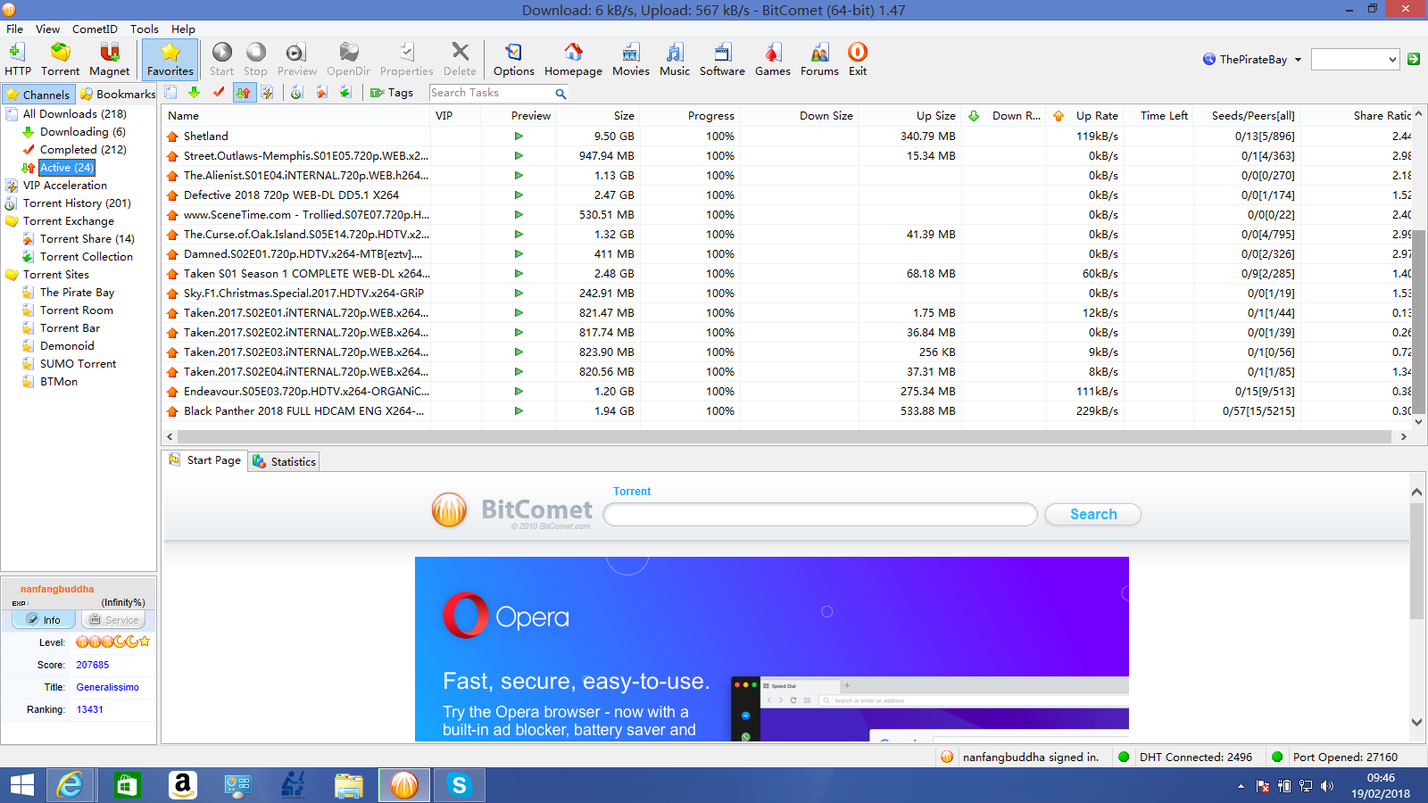Open Internet Explorer from taskbar
Image resolution: width=1428 pixels, height=803 pixels.
70,785
